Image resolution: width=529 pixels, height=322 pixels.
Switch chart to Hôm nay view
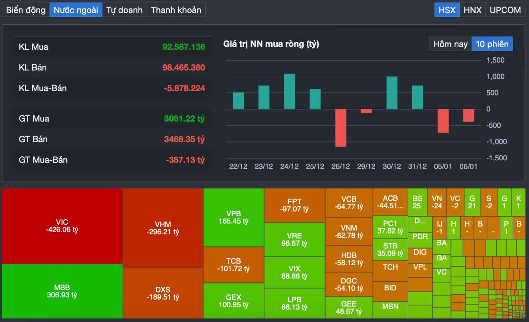450,44
